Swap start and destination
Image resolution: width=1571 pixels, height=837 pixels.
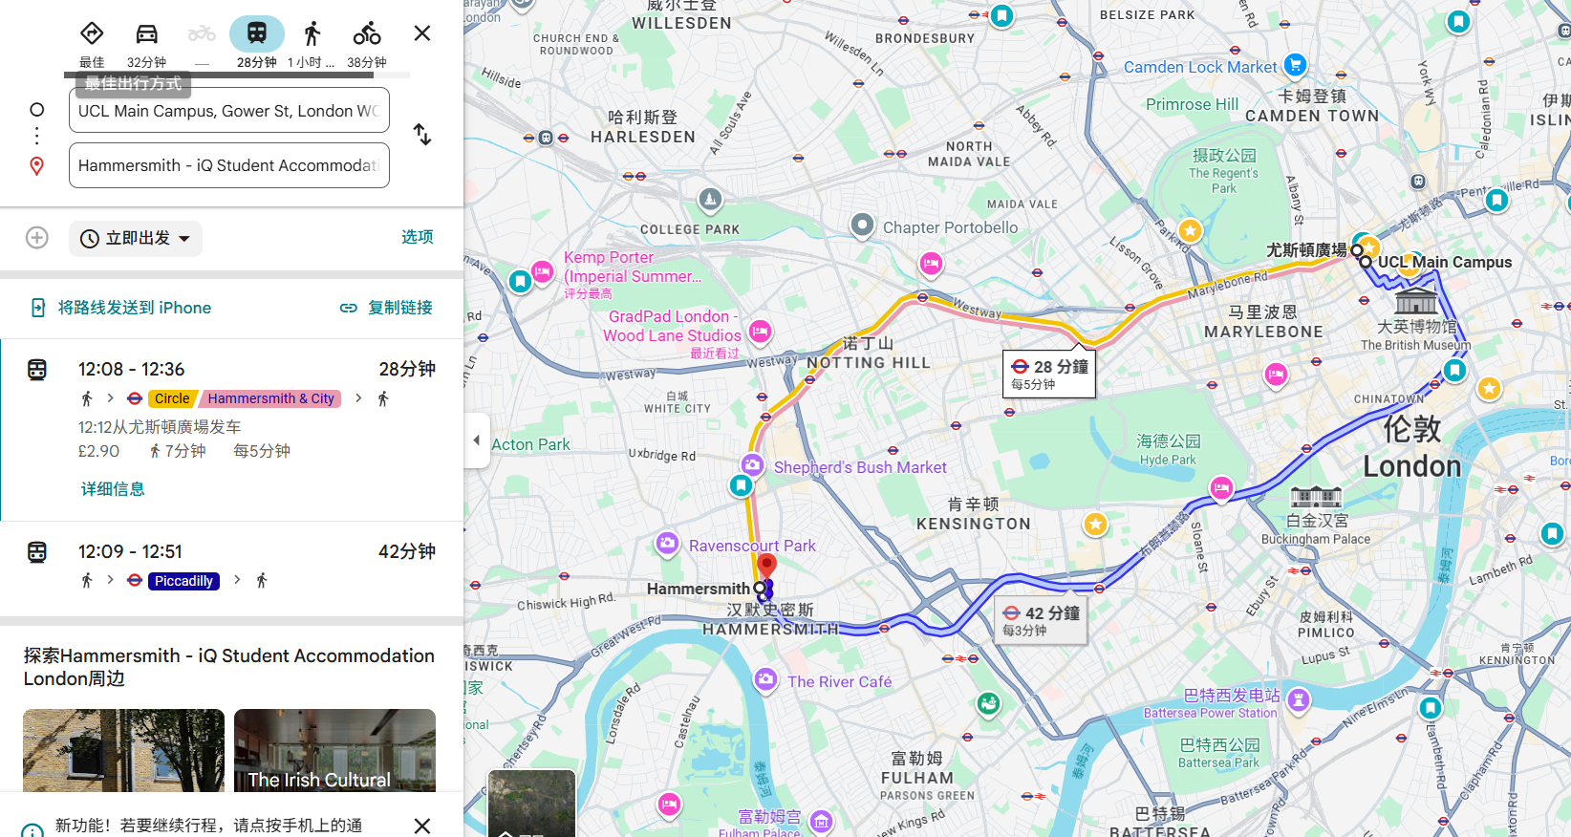[422, 135]
